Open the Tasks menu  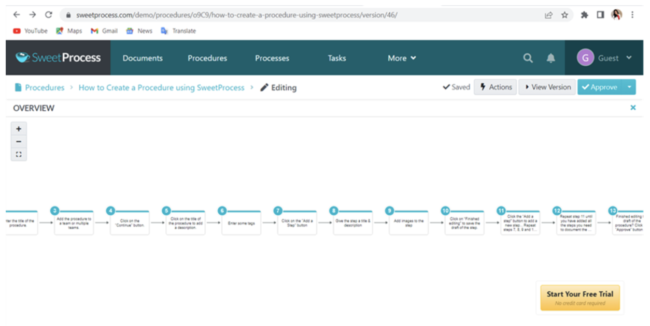(337, 58)
